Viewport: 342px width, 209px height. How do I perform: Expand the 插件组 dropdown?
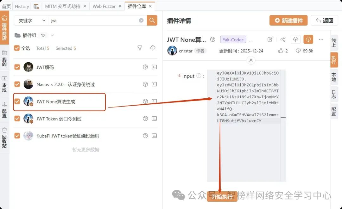(52, 35)
